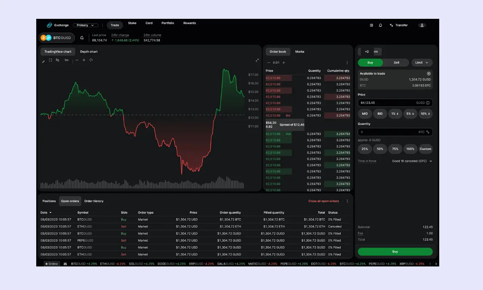This screenshot has height=290, width=483.
Task: Set price to MID
Action: pos(365,114)
